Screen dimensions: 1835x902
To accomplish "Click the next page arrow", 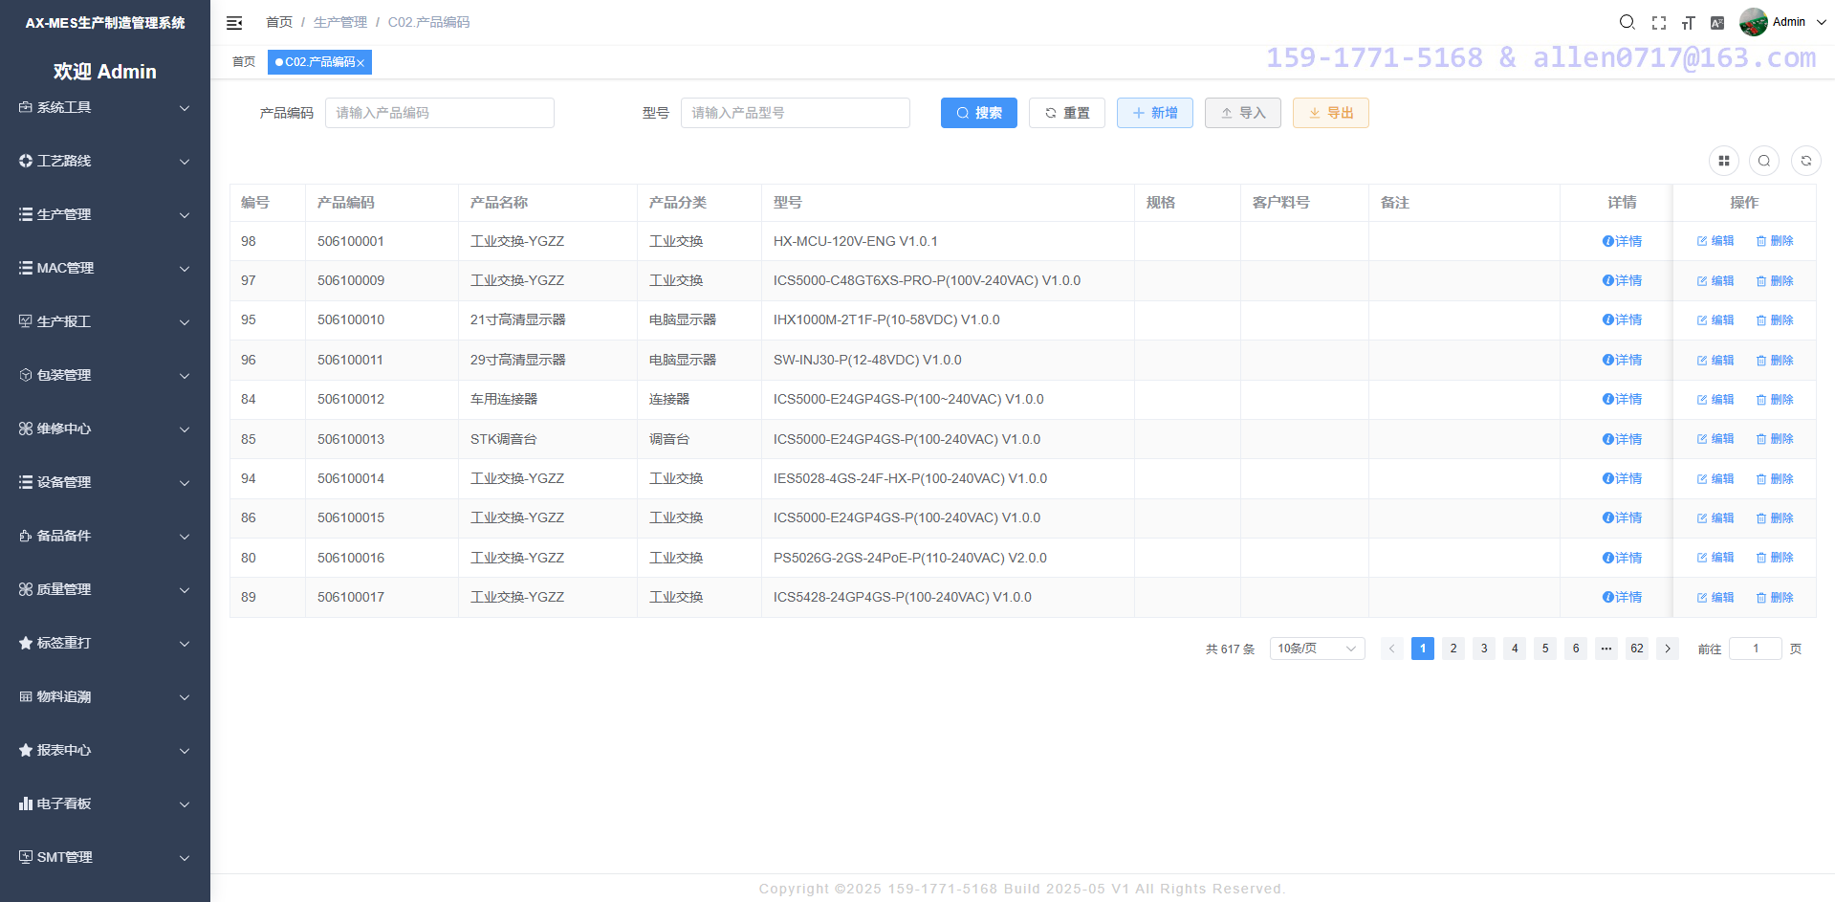I will point(1668,649).
